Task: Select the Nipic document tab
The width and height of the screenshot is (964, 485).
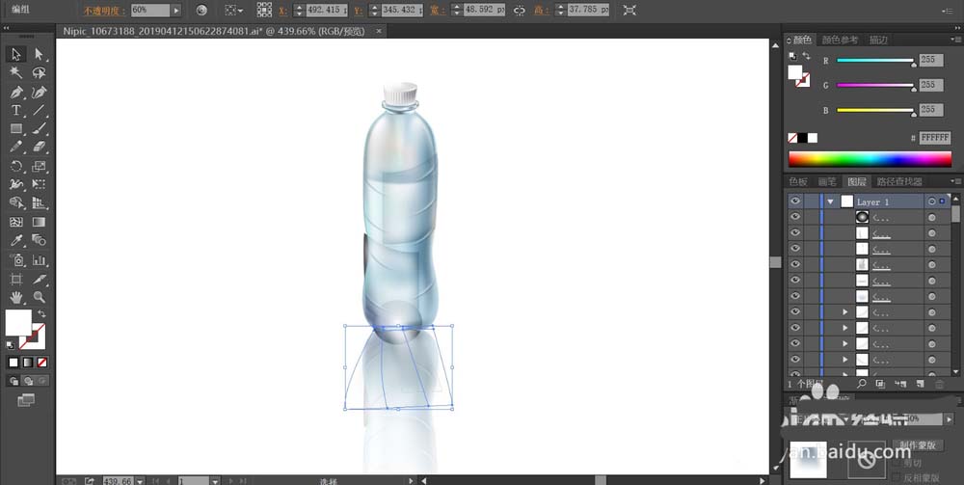Action: point(213,31)
